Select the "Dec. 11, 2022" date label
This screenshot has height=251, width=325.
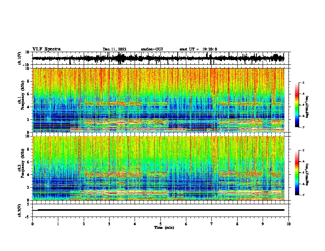[114, 49]
